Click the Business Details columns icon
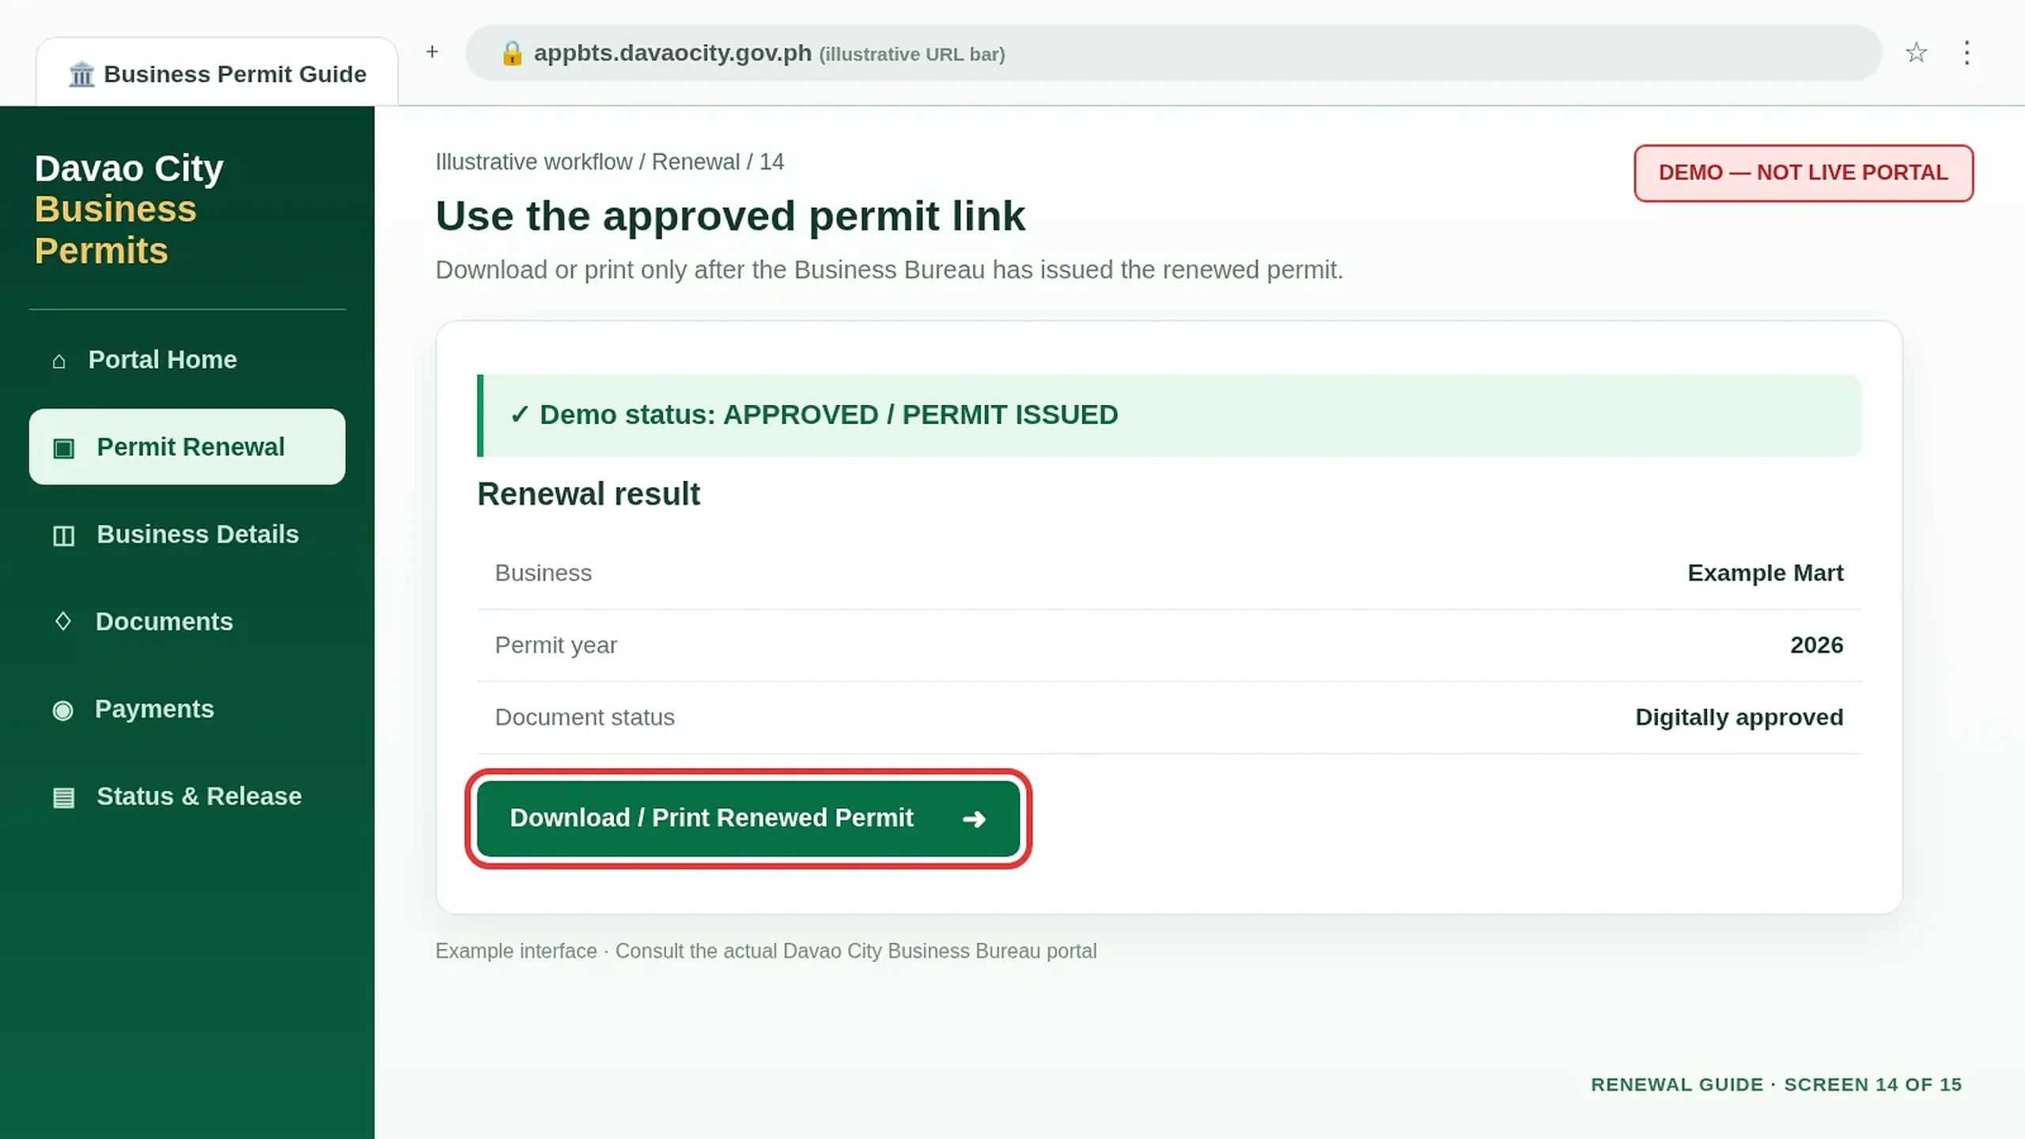This screenshot has height=1139, width=2025. pyautogui.click(x=63, y=535)
